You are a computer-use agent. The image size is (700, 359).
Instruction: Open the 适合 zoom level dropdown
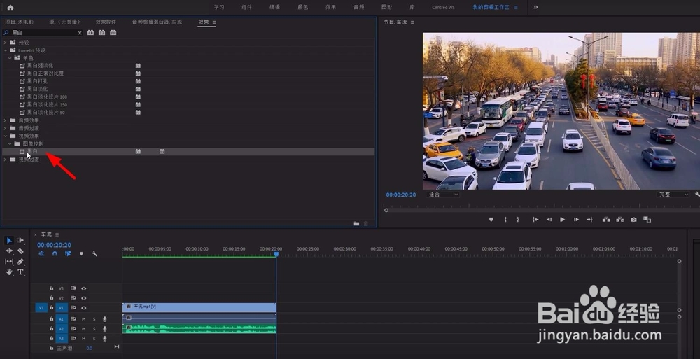[x=443, y=195]
